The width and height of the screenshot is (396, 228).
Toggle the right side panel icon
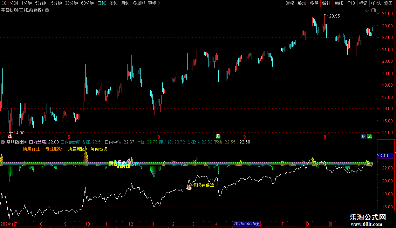374,11
